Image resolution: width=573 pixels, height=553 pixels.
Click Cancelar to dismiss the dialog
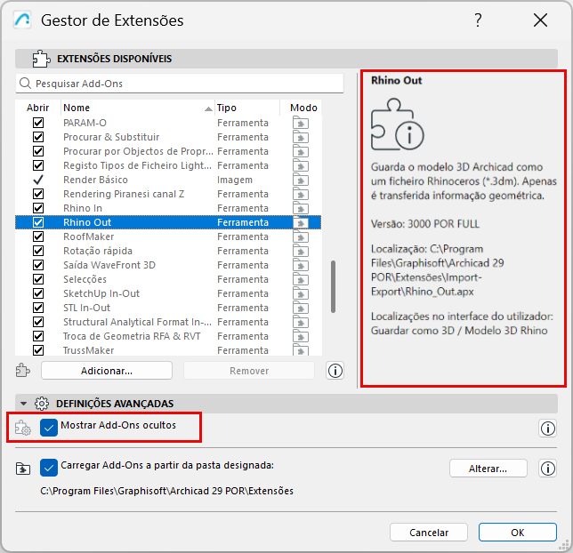(429, 533)
